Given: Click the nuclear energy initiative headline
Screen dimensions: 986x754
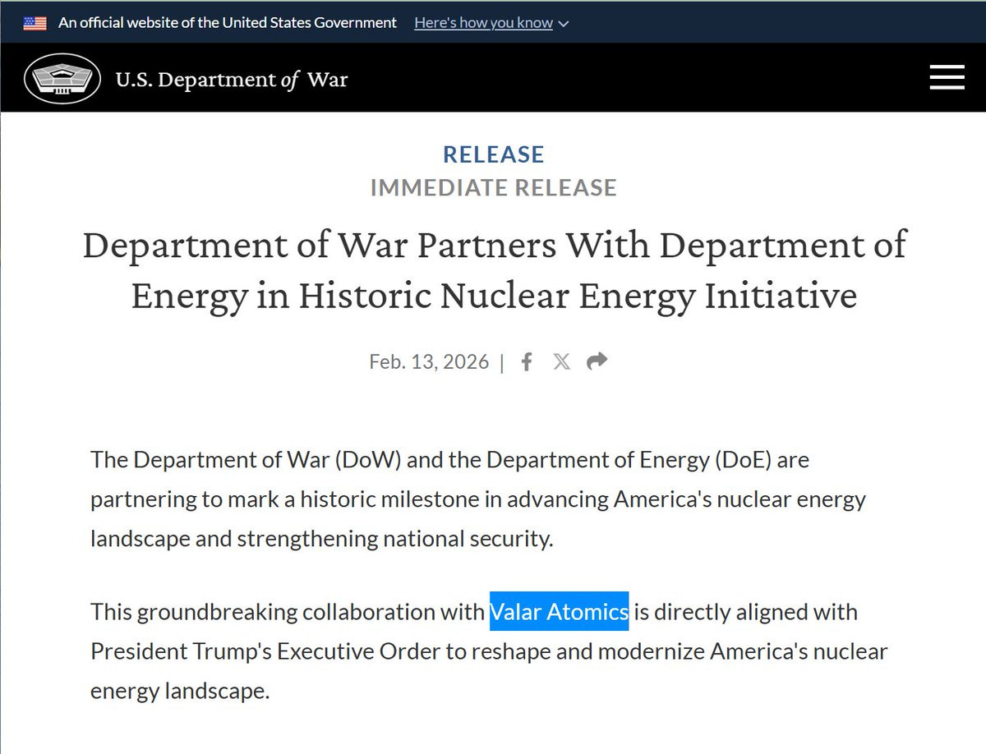Looking at the screenshot, I should click(x=494, y=269).
